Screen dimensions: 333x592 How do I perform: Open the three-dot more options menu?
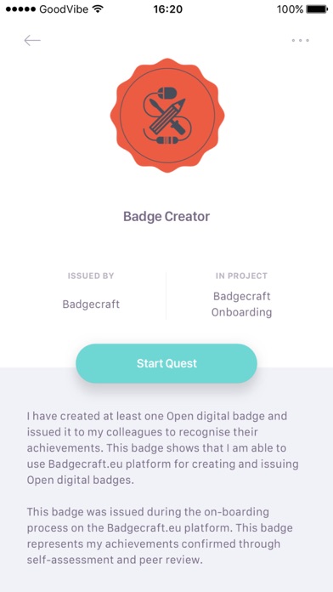point(300,40)
